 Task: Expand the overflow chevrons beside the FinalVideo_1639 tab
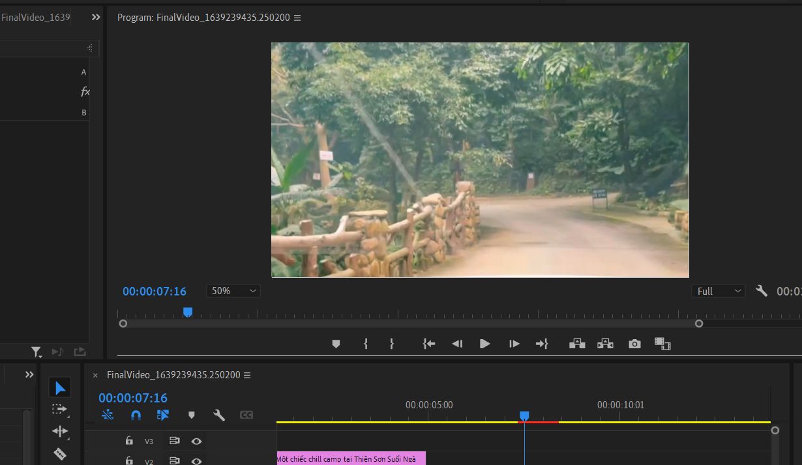(96, 18)
